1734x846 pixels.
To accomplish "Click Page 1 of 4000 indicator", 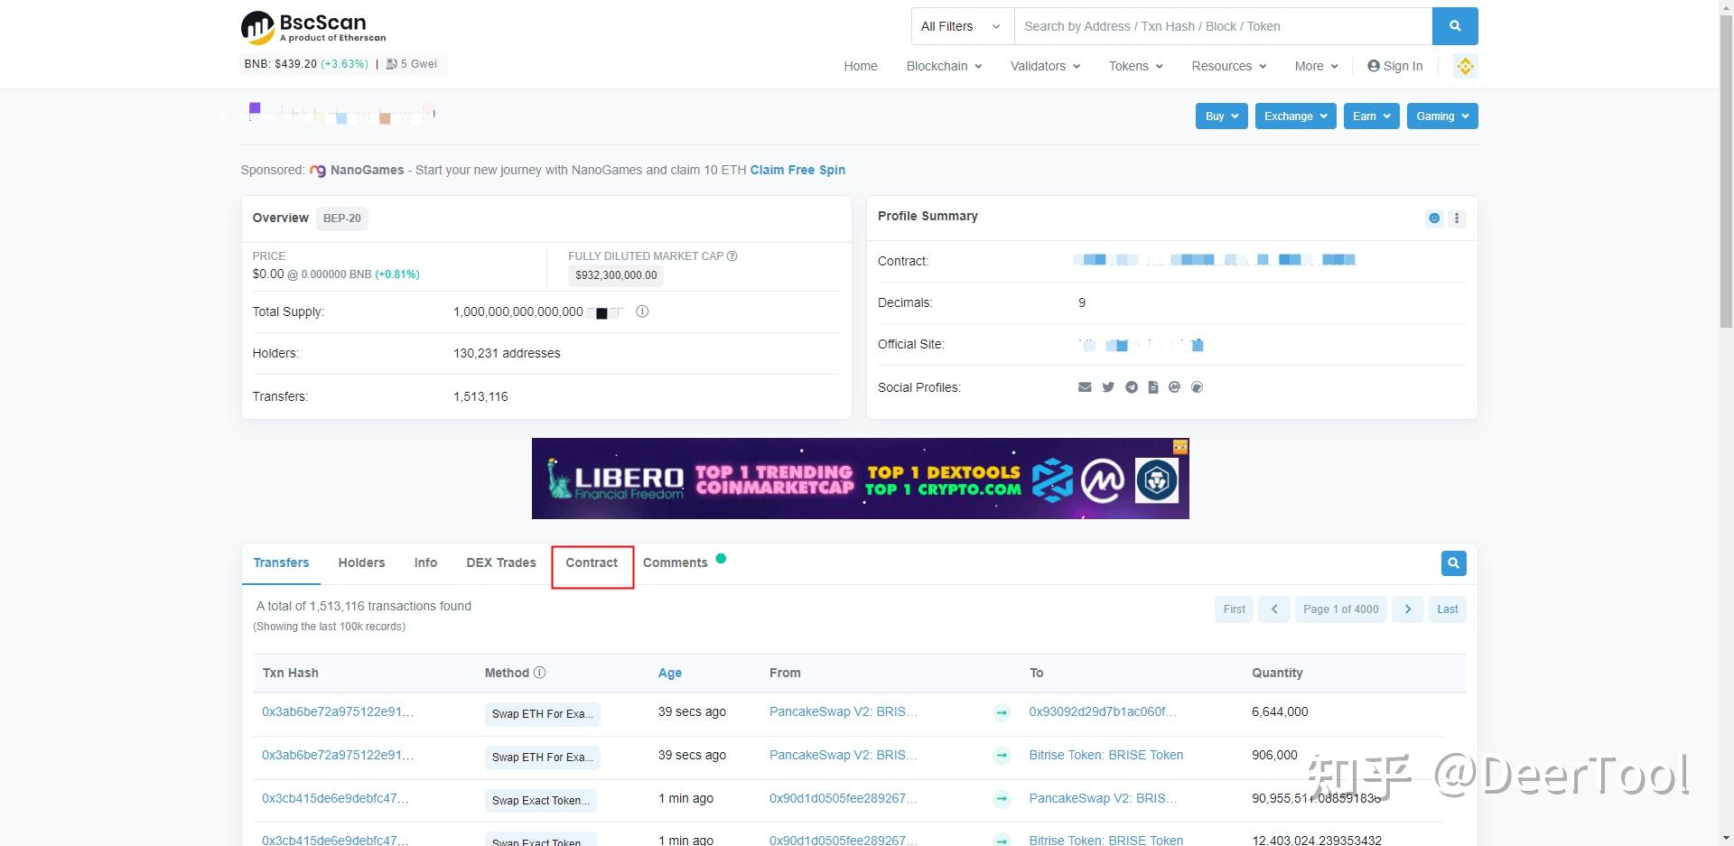I will [x=1341, y=609].
